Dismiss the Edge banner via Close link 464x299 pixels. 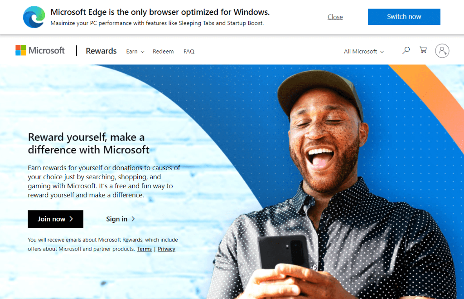pyautogui.click(x=335, y=17)
